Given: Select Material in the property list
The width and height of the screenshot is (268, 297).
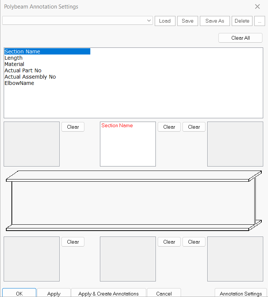Looking at the screenshot, I should tap(14, 64).
